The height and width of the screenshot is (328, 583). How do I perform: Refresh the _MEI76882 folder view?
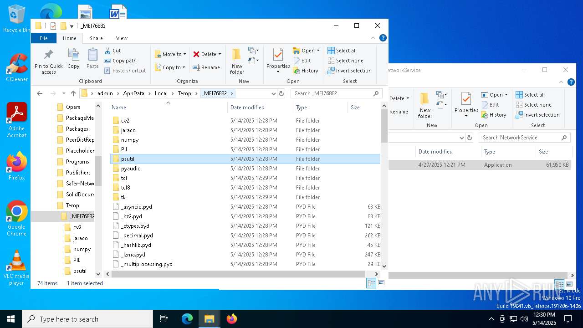[x=281, y=93]
